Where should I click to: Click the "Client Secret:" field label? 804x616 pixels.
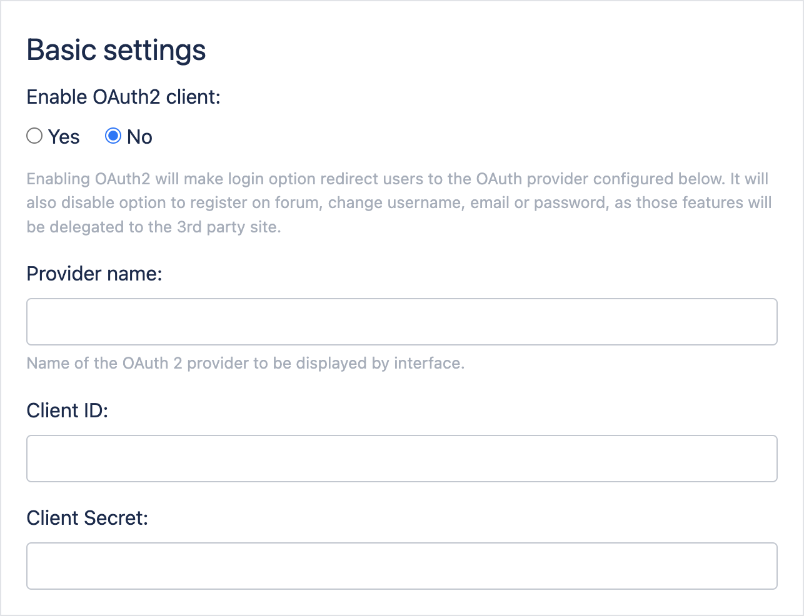coord(88,518)
